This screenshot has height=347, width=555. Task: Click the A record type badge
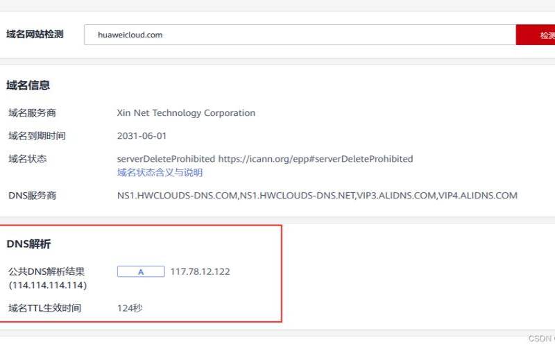pyautogui.click(x=141, y=272)
